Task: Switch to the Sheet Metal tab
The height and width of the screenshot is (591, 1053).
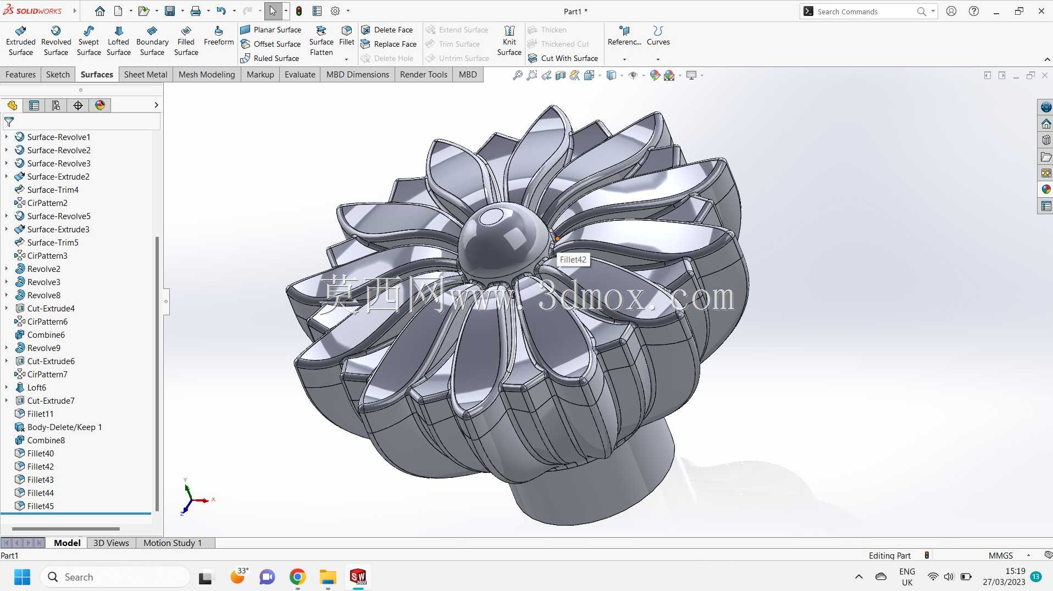Action: pyautogui.click(x=146, y=75)
